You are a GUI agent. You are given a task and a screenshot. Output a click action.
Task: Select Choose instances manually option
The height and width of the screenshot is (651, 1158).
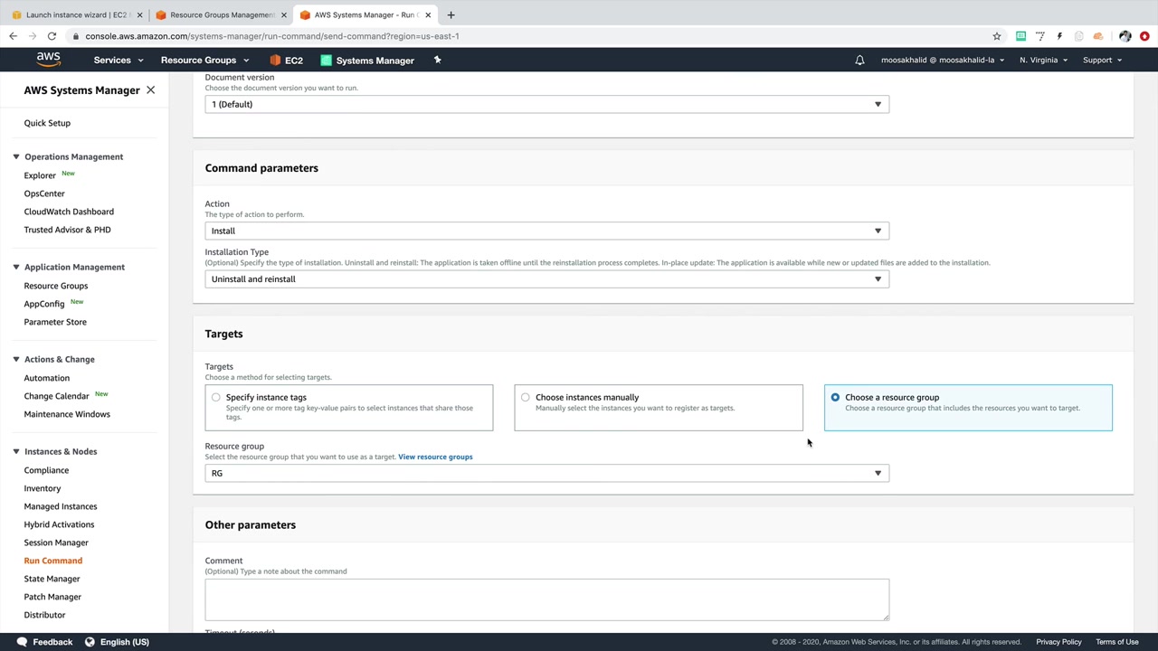pyautogui.click(x=659, y=408)
